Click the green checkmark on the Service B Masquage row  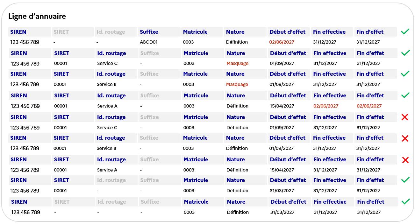[x=405, y=73]
